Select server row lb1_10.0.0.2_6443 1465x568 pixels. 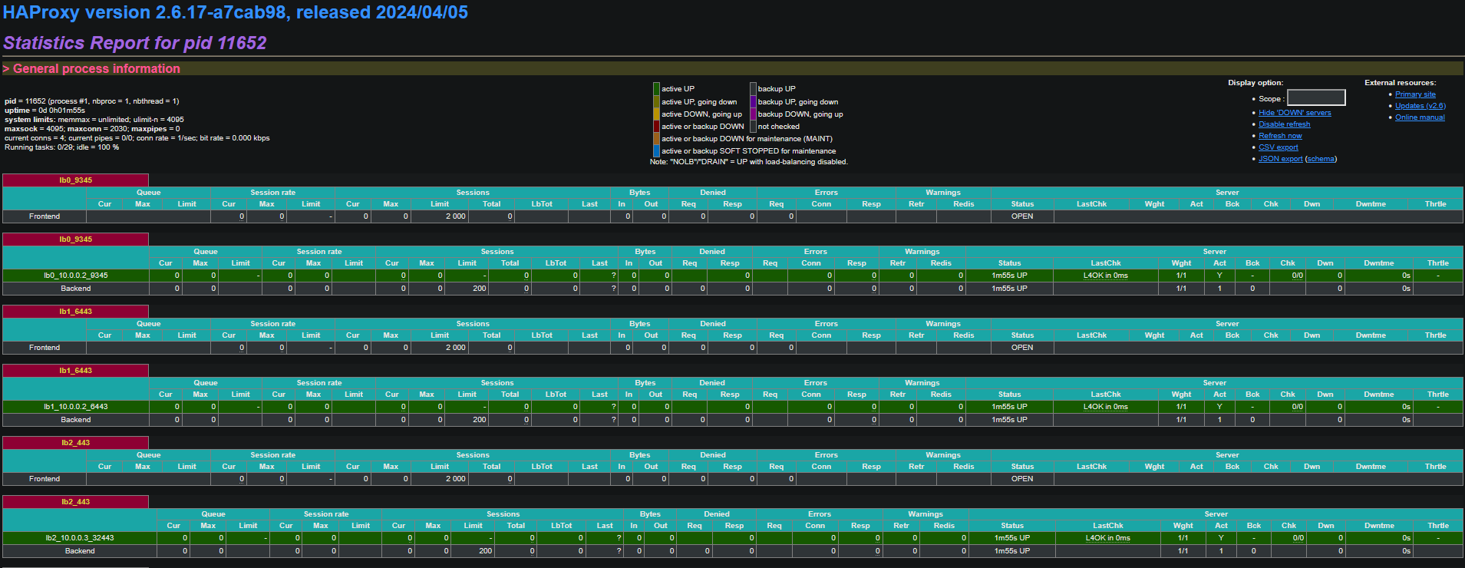(75, 407)
